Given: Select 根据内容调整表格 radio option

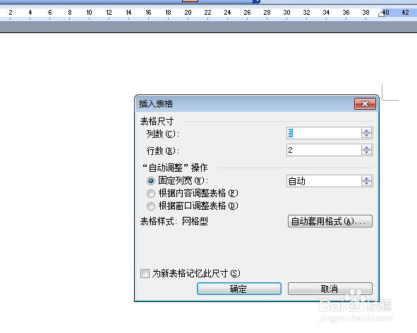Looking at the screenshot, I should (151, 194).
